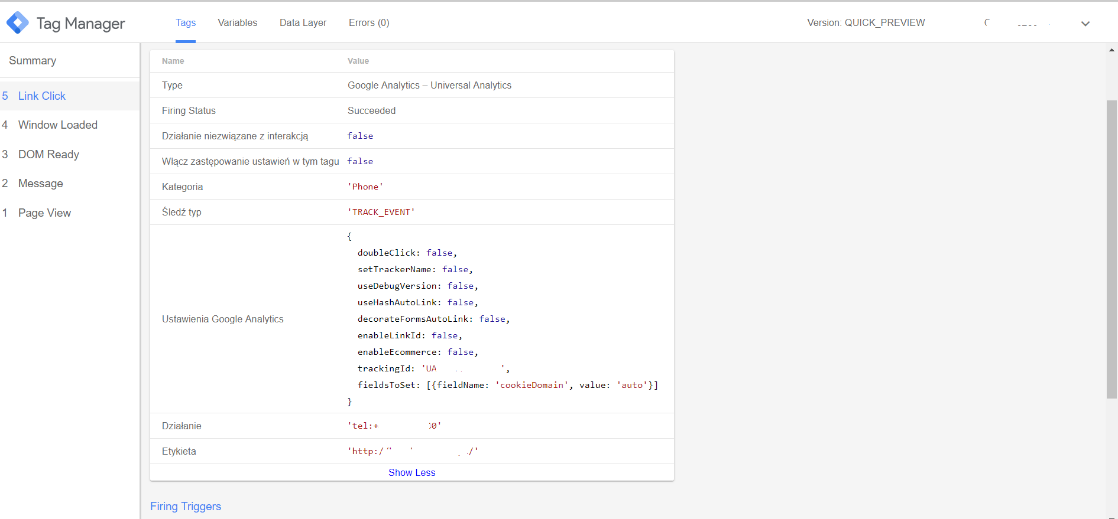Click the 'Phone' category value

click(365, 187)
